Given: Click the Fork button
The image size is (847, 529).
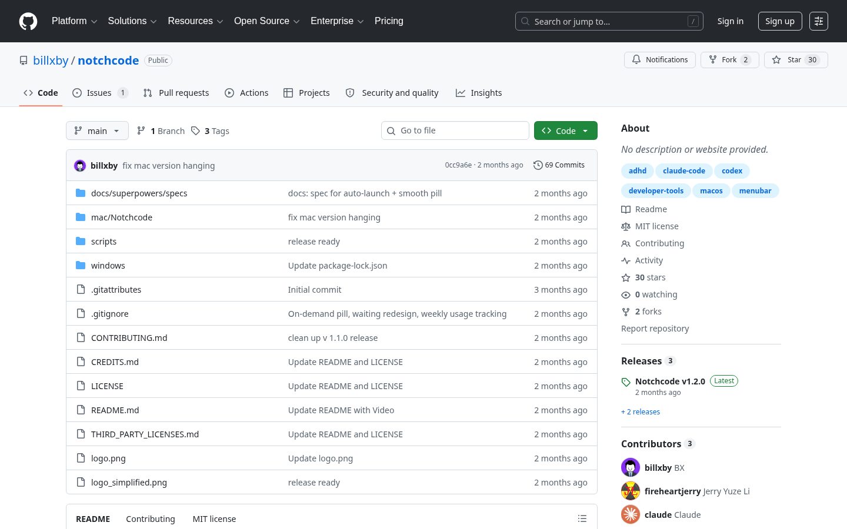Looking at the screenshot, I should pyautogui.click(x=729, y=60).
